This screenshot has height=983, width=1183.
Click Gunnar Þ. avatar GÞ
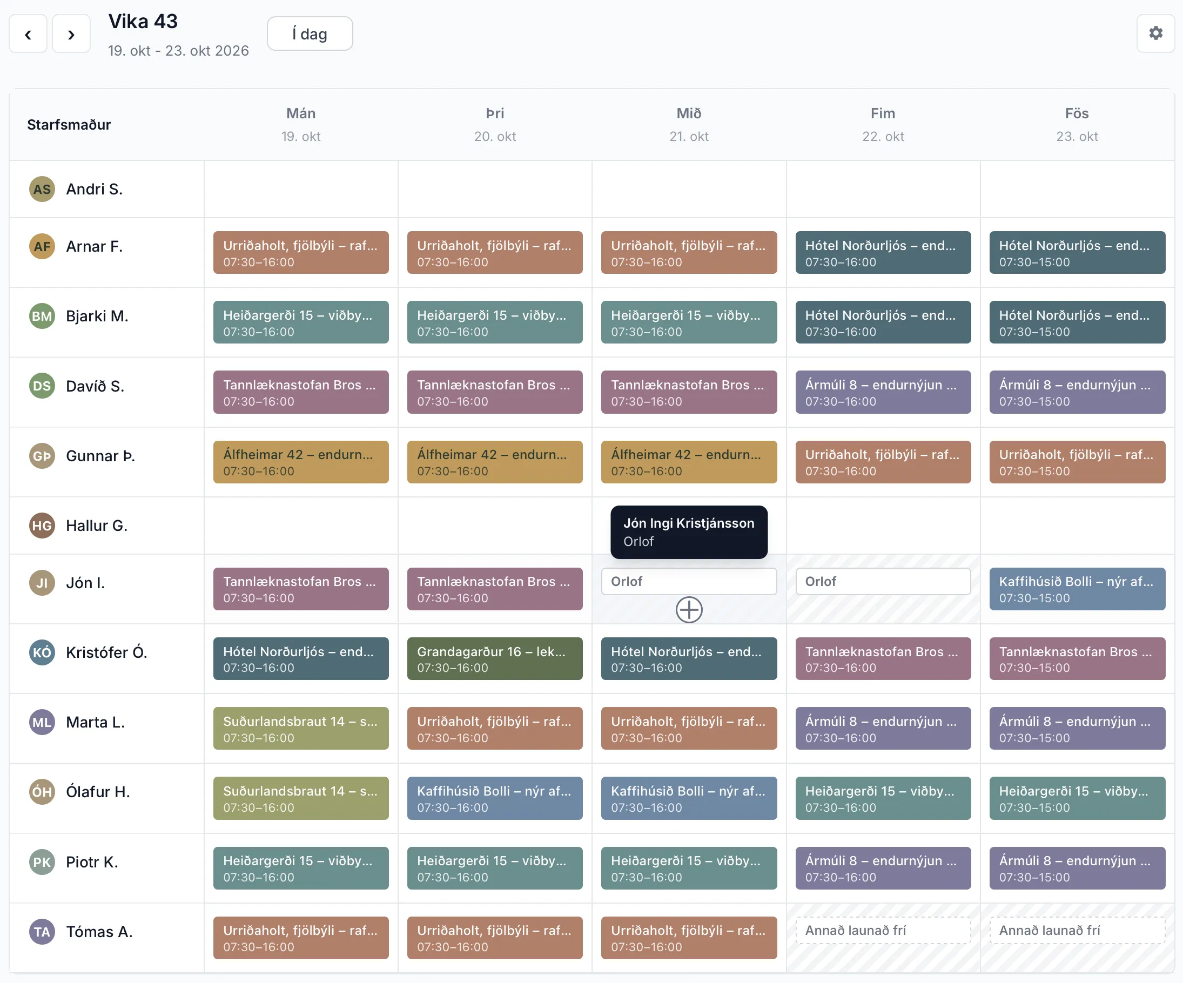point(42,456)
